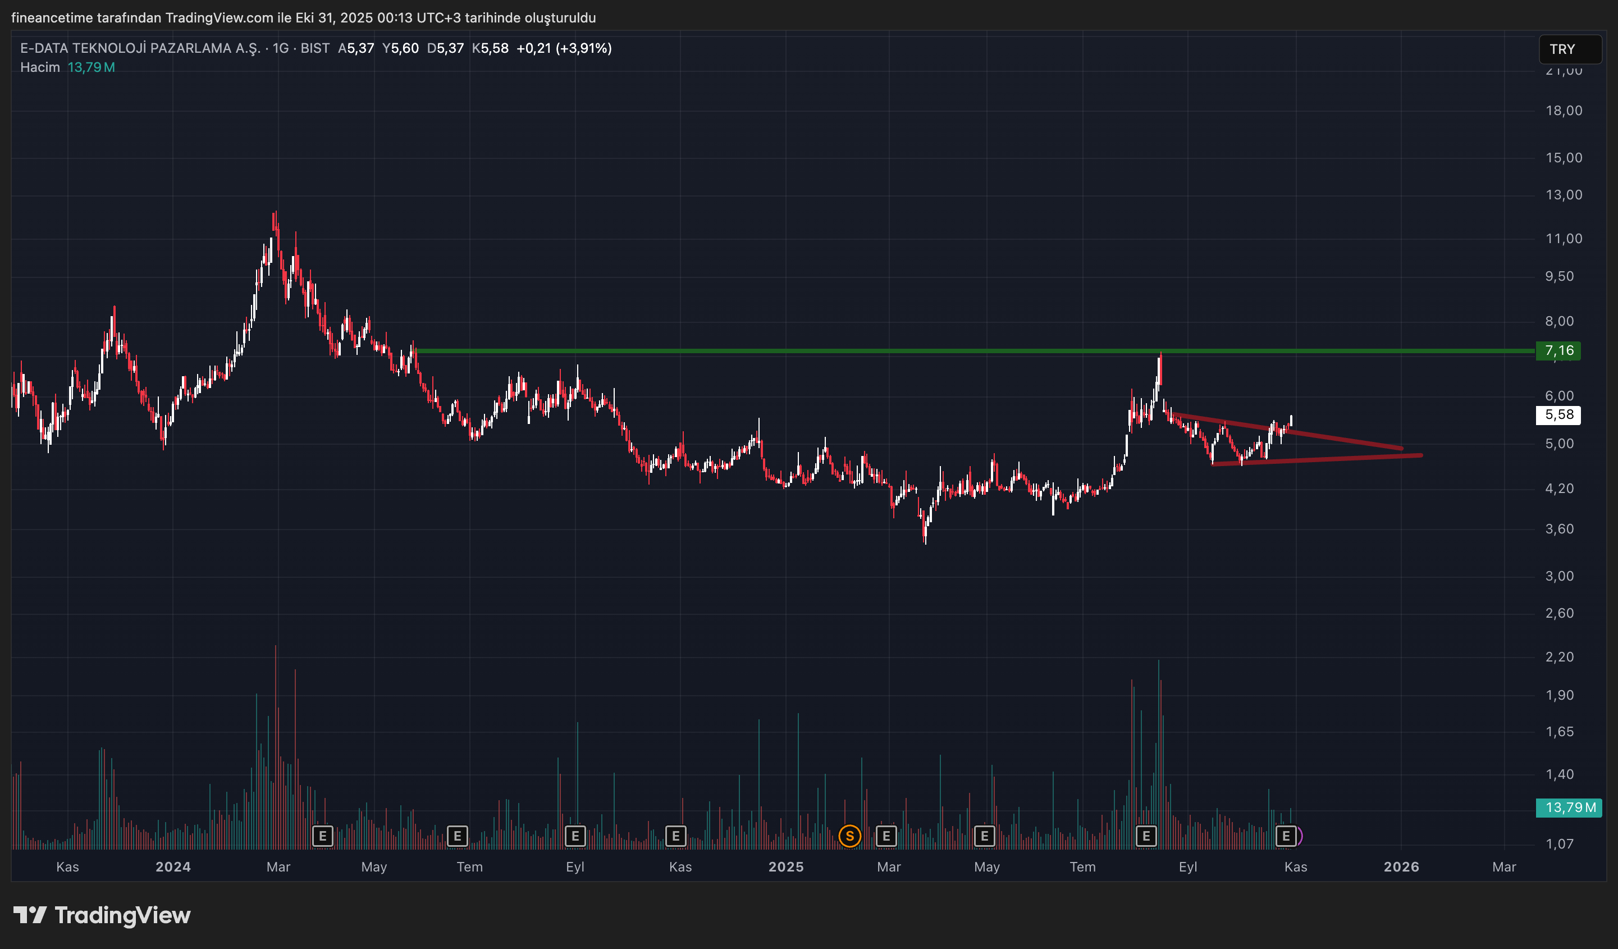1618x949 pixels.
Task: Select the green horizontal resistance line
Action: (x=770, y=350)
